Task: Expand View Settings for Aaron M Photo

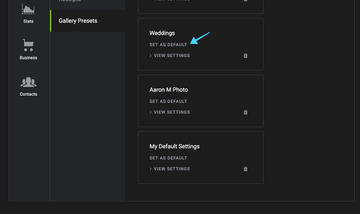Action: pyautogui.click(x=170, y=112)
